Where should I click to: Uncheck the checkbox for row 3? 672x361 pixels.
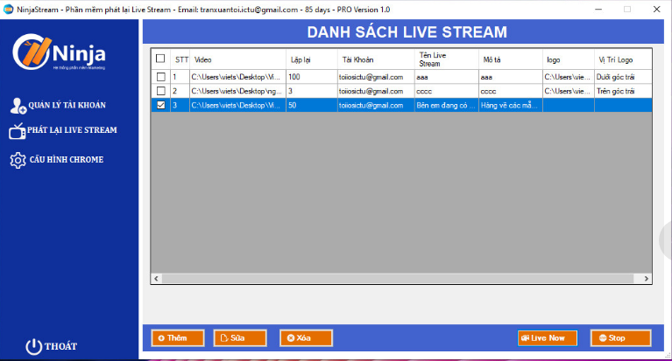click(160, 105)
